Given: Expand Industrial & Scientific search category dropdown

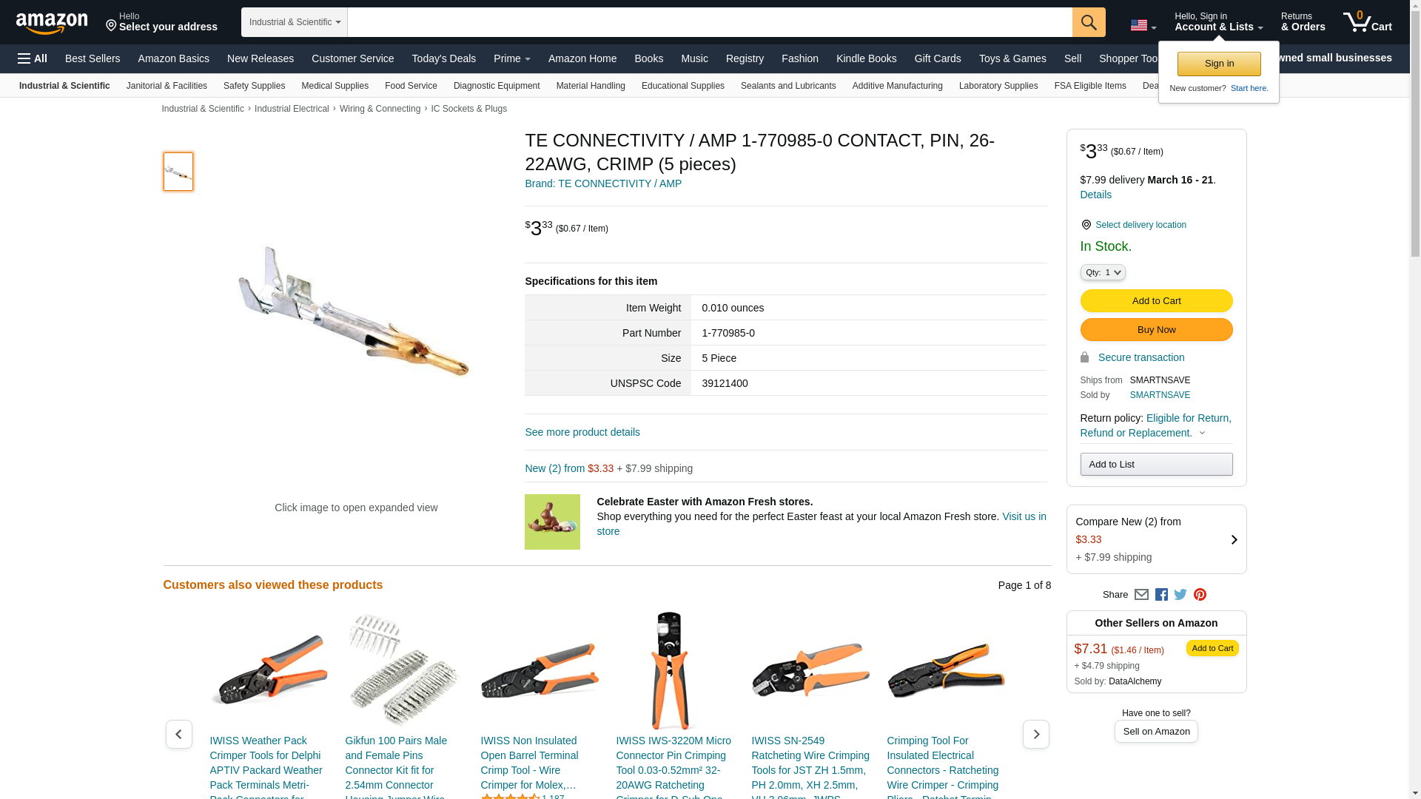Looking at the screenshot, I should pyautogui.click(x=295, y=22).
